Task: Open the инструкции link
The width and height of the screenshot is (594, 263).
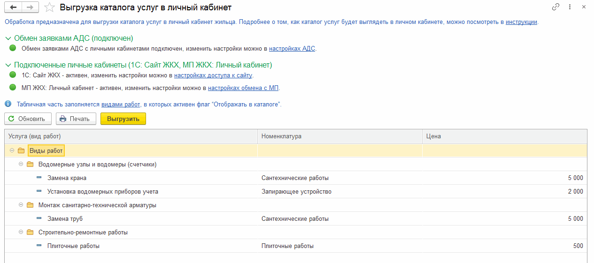Action: [521, 22]
